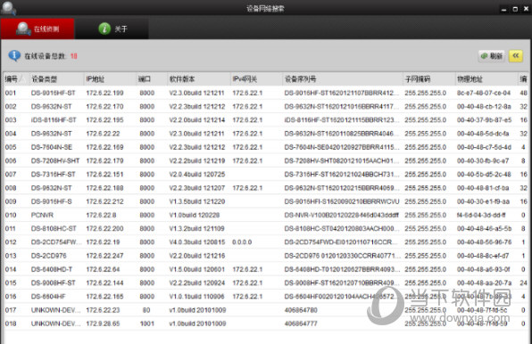Click row number 011

11,228
